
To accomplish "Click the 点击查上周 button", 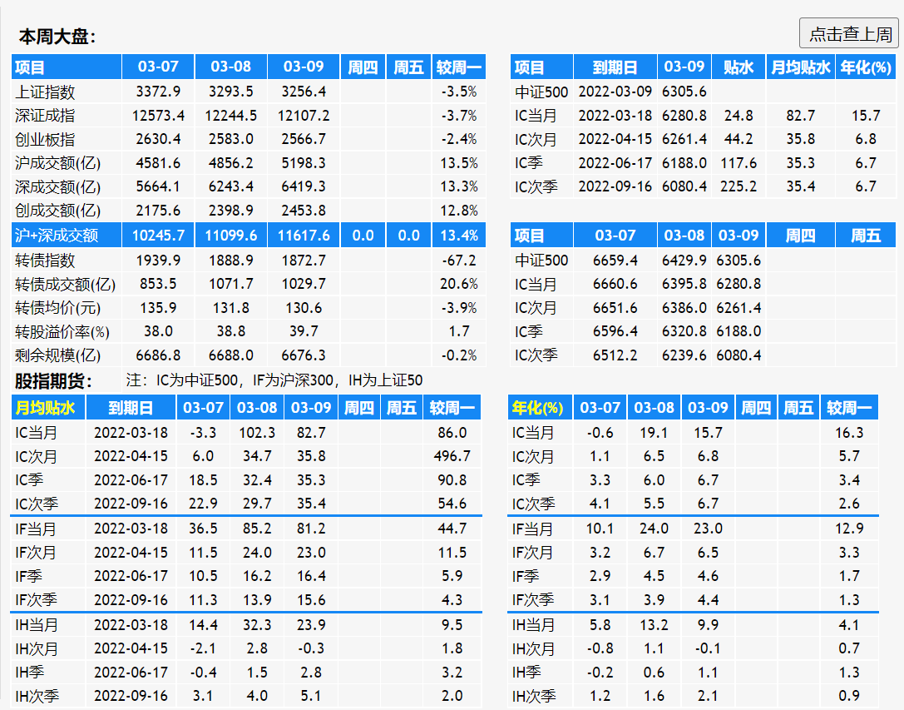I will [x=848, y=33].
